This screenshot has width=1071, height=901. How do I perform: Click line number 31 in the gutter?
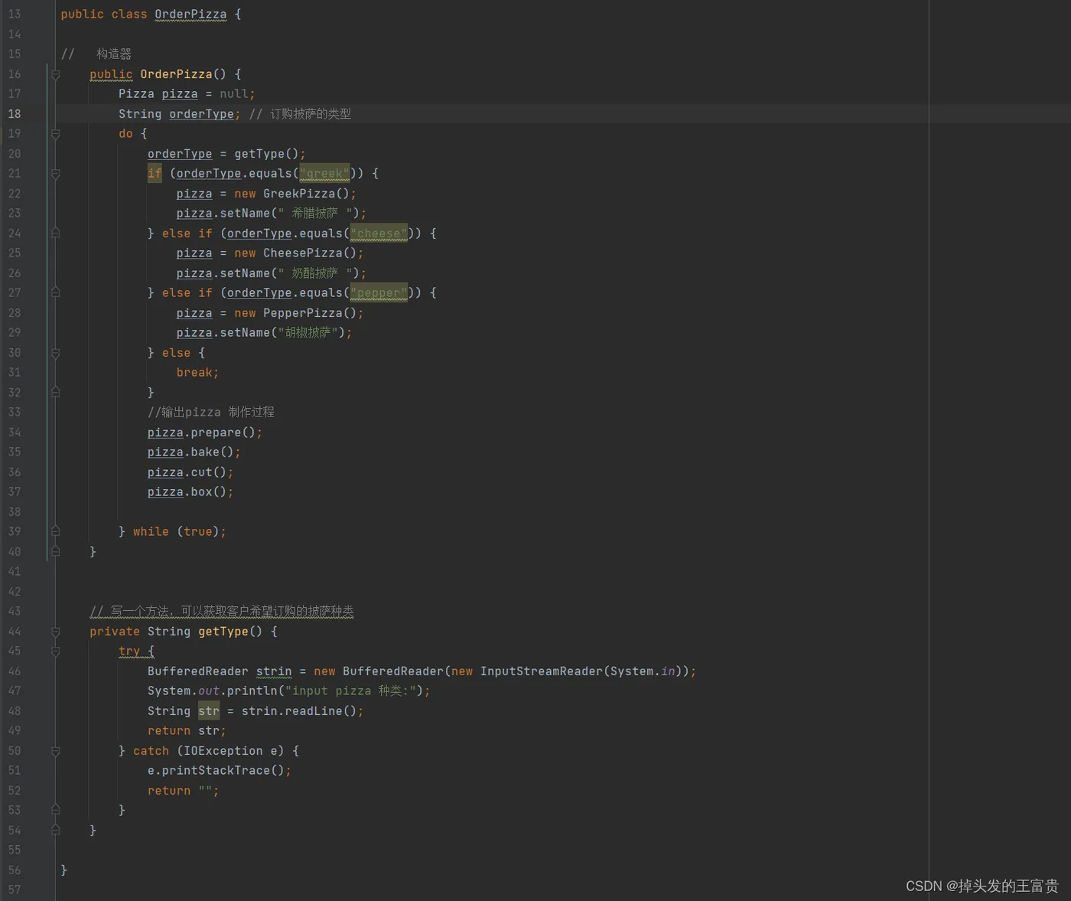[x=15, y=373]
